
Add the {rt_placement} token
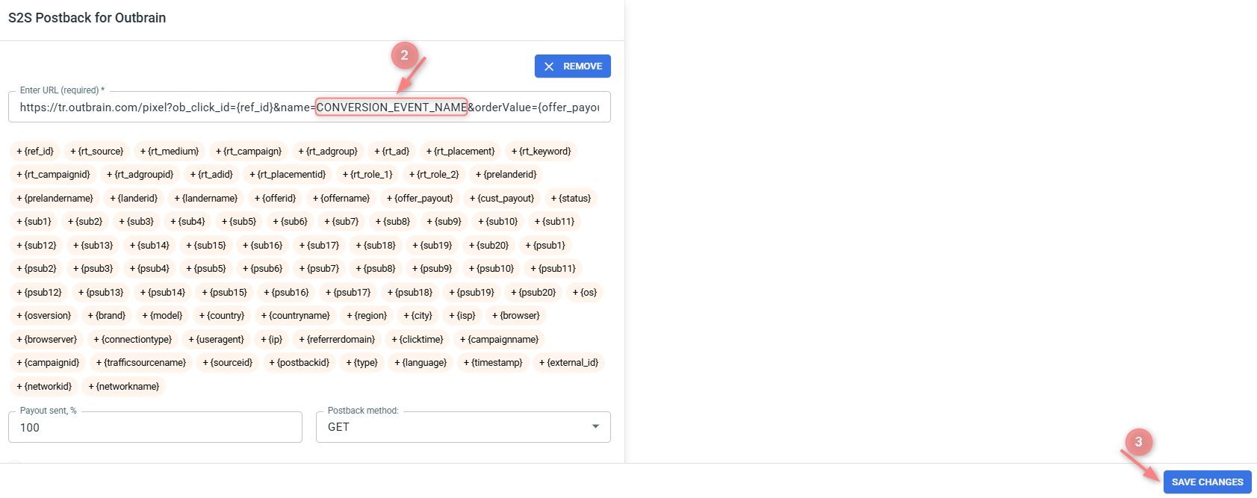460,152
